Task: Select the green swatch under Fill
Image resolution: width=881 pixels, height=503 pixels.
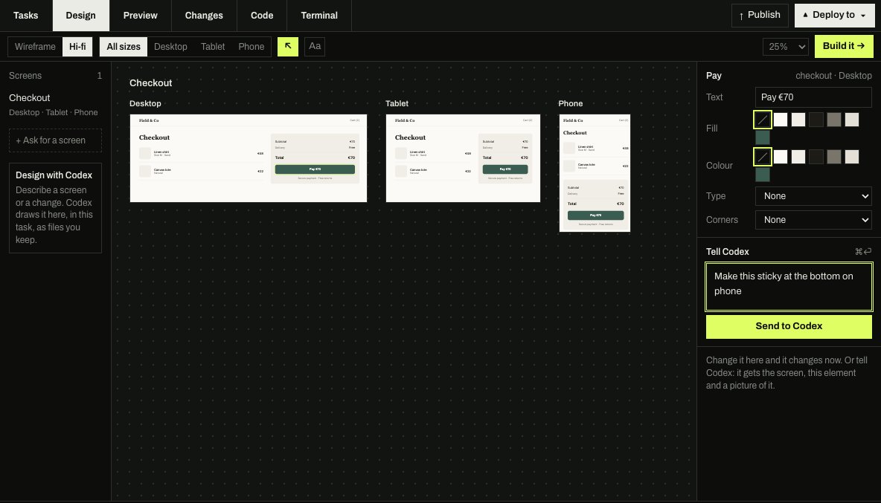Action: click(763, 137)
